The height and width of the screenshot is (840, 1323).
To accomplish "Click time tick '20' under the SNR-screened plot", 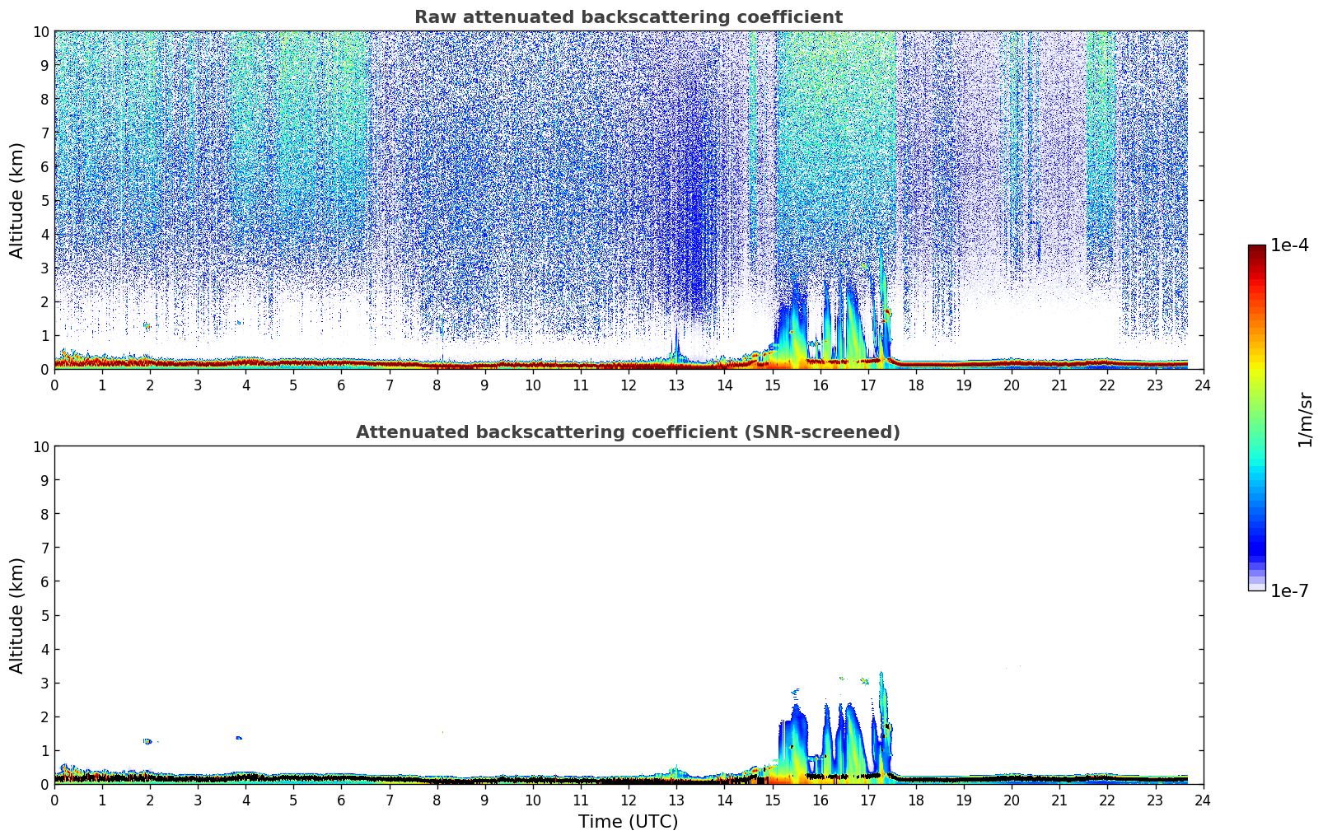I will click(x=1012, y=800).
